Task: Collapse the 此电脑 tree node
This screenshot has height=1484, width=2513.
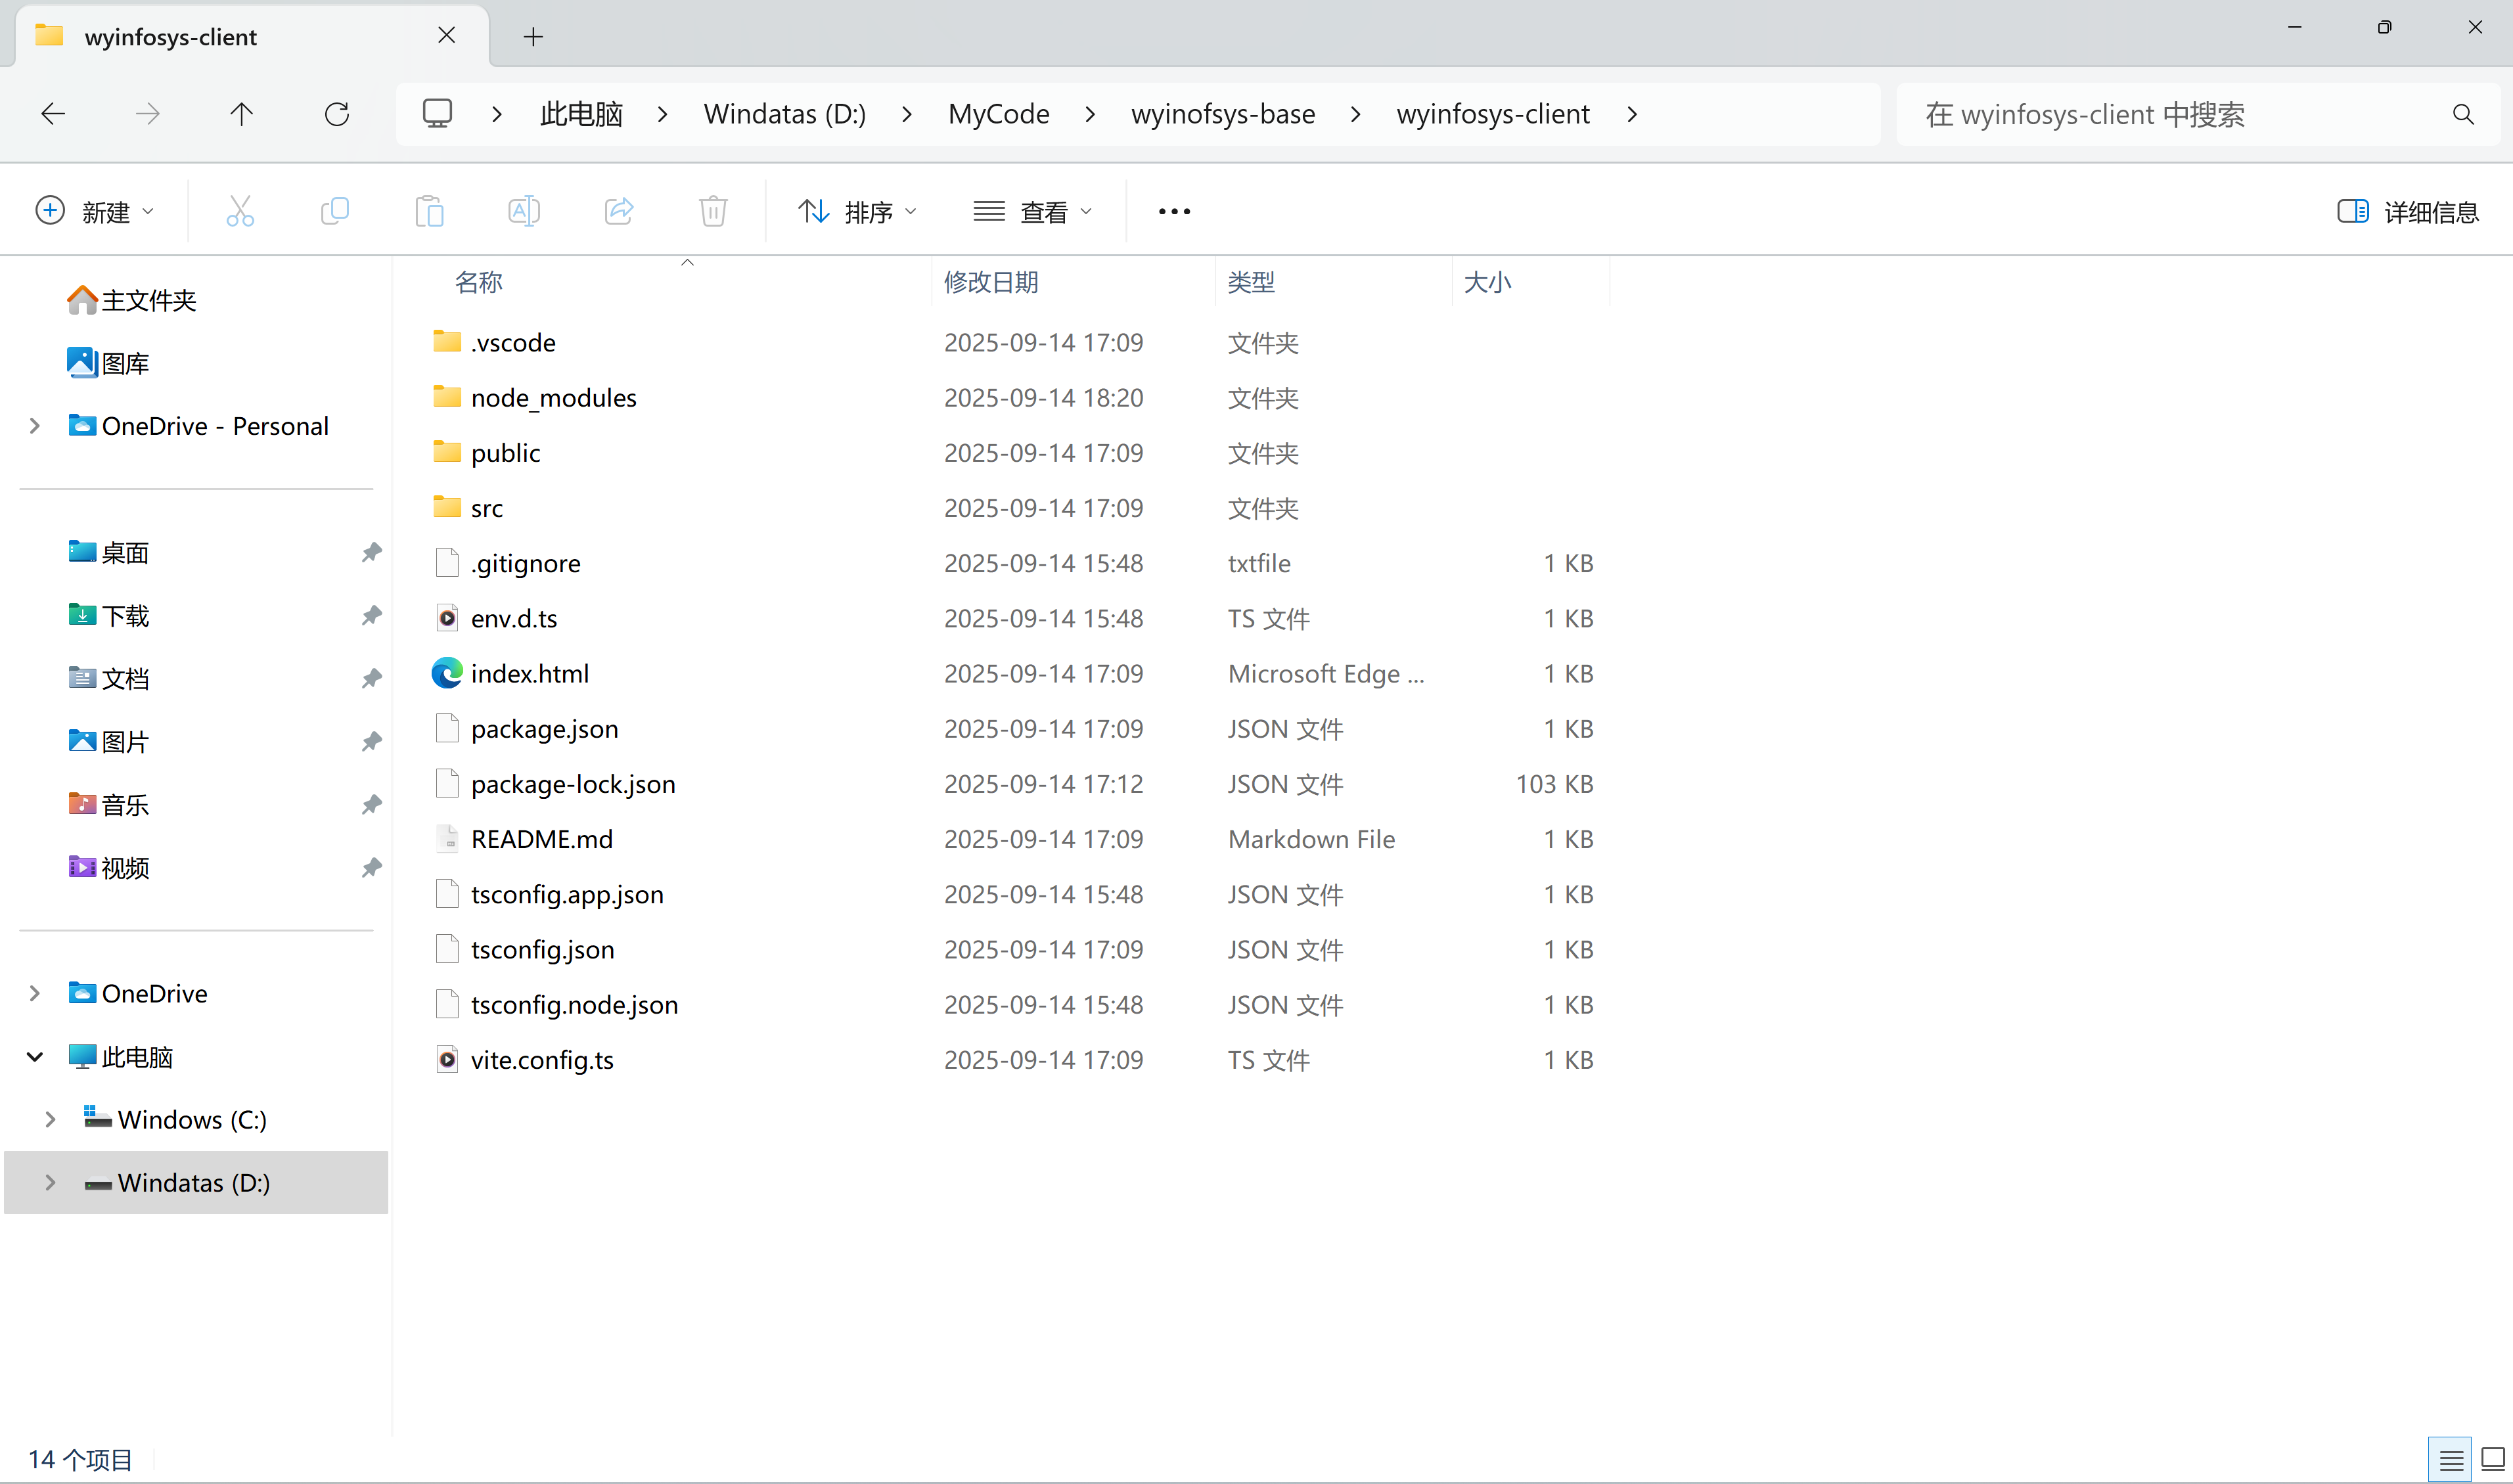Action: [x=35, y=1057]
